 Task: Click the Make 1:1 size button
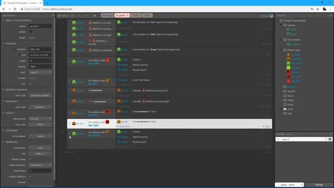click(x=40, y=154)
